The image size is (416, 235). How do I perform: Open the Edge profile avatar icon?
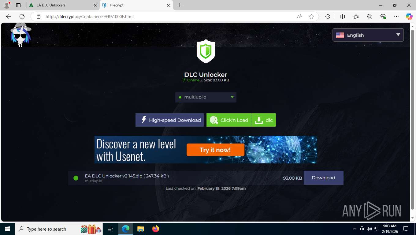pyautogui.click(x=7, y=5)
